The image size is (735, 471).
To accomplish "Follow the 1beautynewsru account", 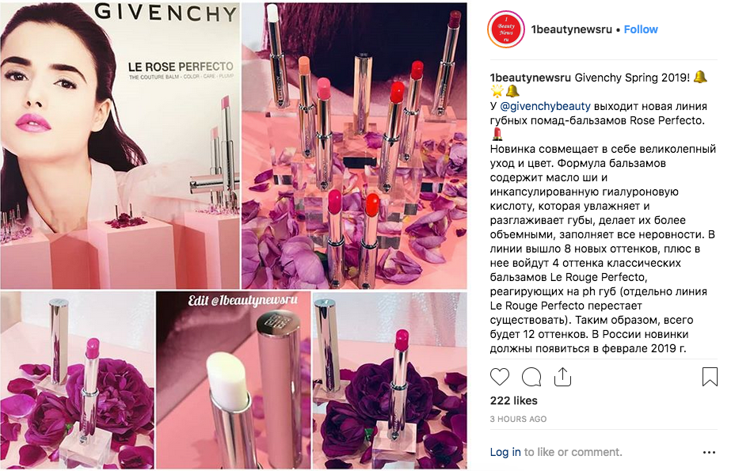I will point(641,29).
